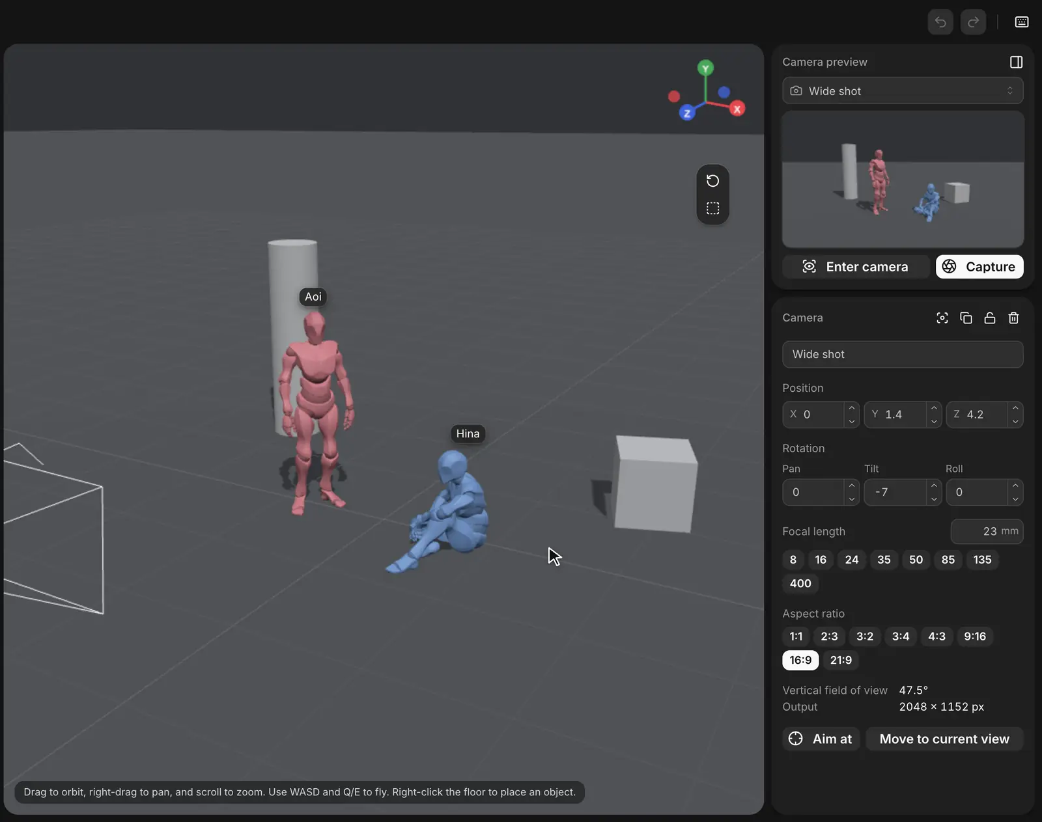Screen dimensions: 1042x822
Task: Click the redo arrow icon
Action: 973,22
